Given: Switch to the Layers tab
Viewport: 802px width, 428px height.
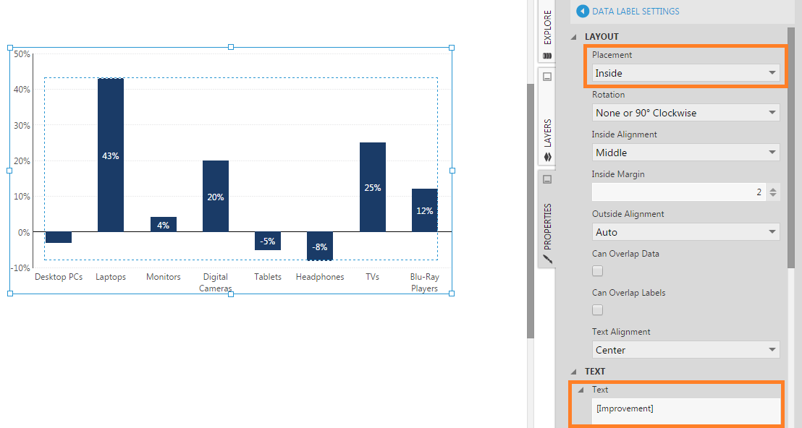Looking at the screenshot, I should coord(547,132).
